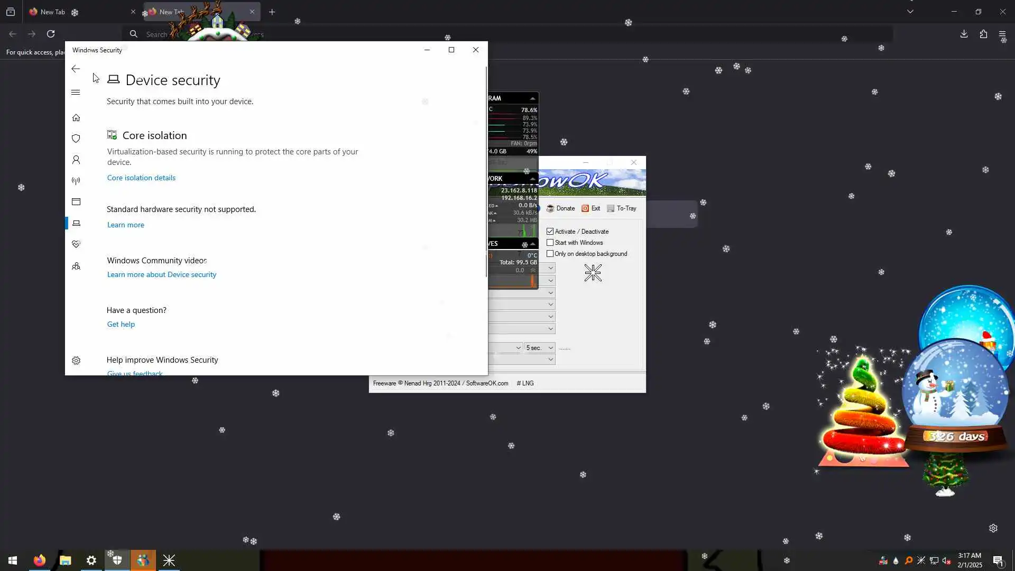Open App & browser control sidebar icon
1015x571 pixels.
coord(76,202)
